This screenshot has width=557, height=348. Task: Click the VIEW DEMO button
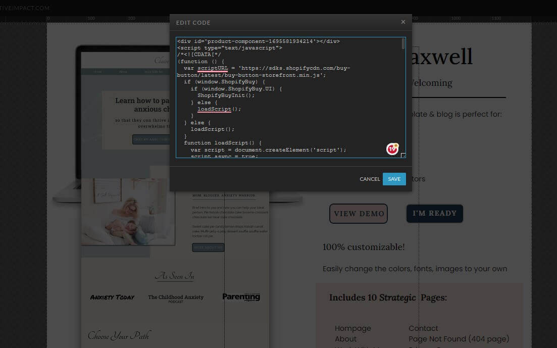[x=359, y=214]
